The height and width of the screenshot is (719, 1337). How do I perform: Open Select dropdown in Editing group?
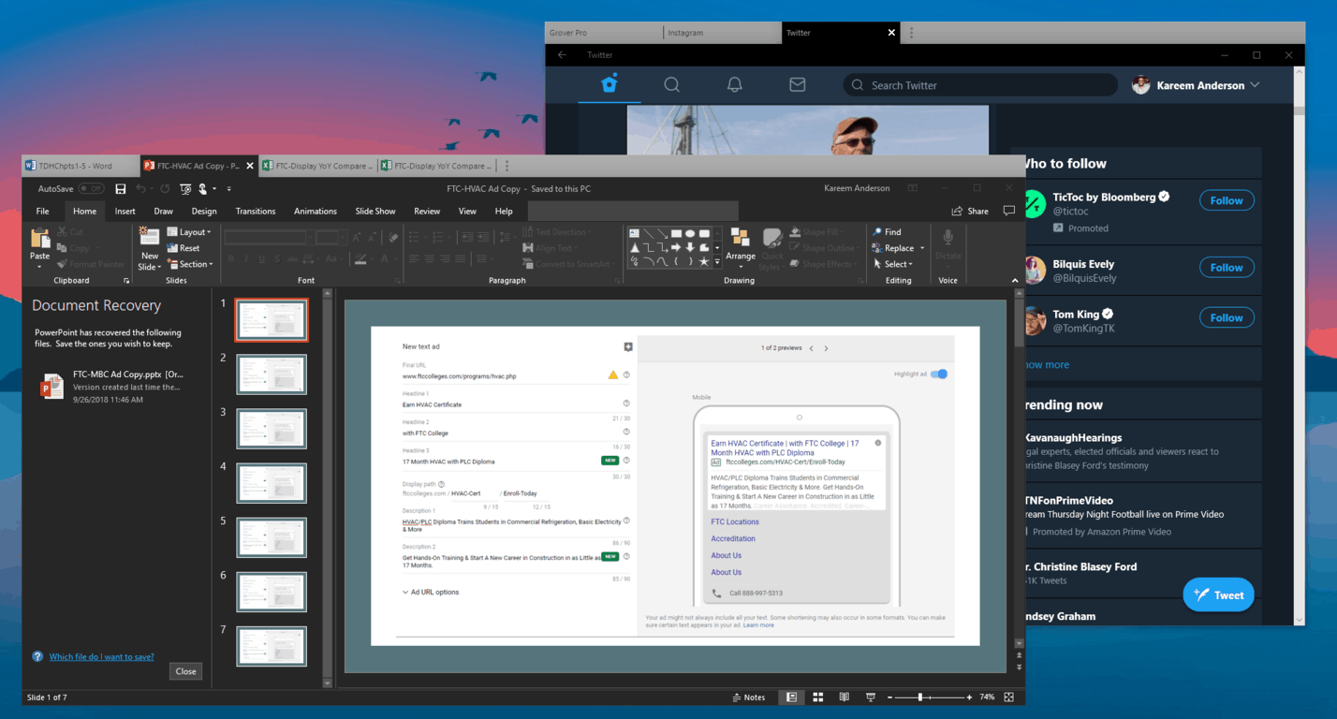(892, 264)
